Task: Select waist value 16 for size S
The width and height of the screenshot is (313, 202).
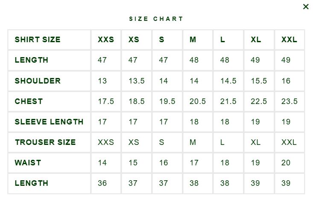Action: 164,163
